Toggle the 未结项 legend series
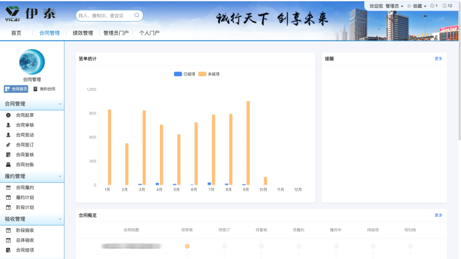 click(209, 74)
